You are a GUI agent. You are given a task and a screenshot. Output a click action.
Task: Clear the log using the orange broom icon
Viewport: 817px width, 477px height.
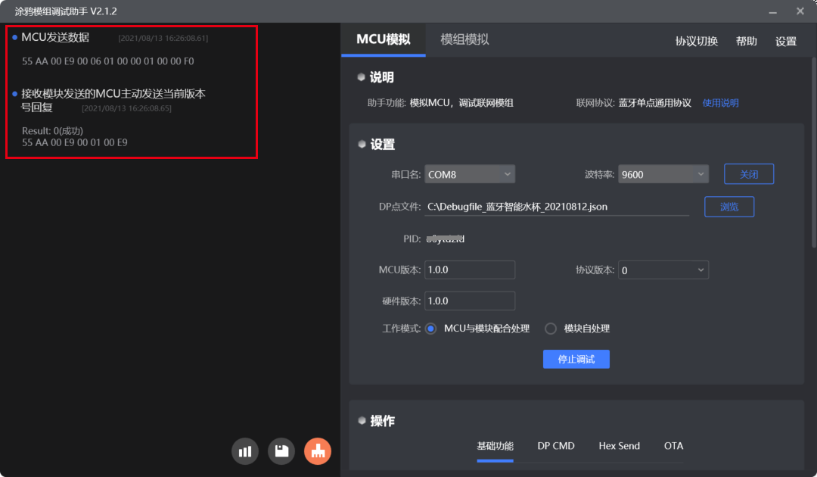tap(318, 452)
